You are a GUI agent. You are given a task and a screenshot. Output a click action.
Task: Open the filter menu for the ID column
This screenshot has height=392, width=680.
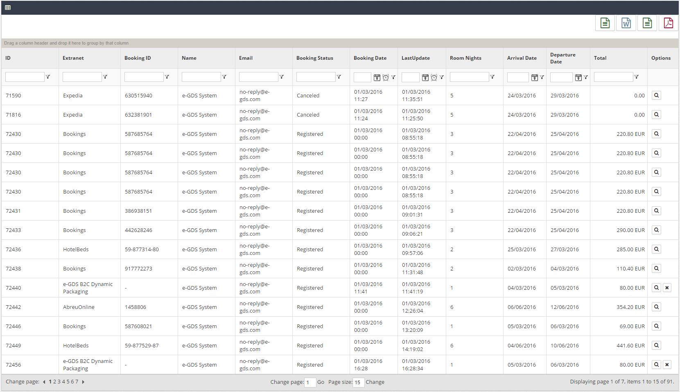48,77
